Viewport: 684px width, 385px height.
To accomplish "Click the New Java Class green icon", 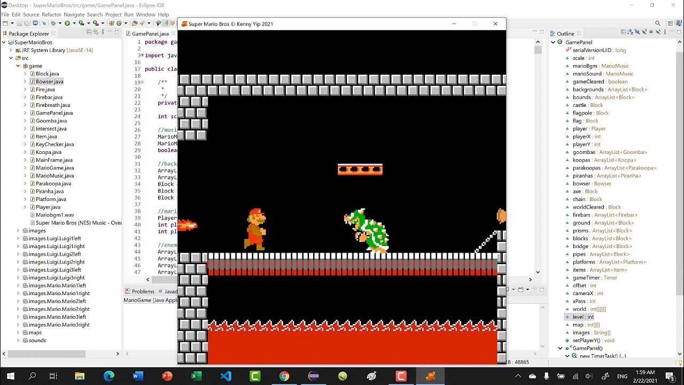I will click(x=119, y=24).
